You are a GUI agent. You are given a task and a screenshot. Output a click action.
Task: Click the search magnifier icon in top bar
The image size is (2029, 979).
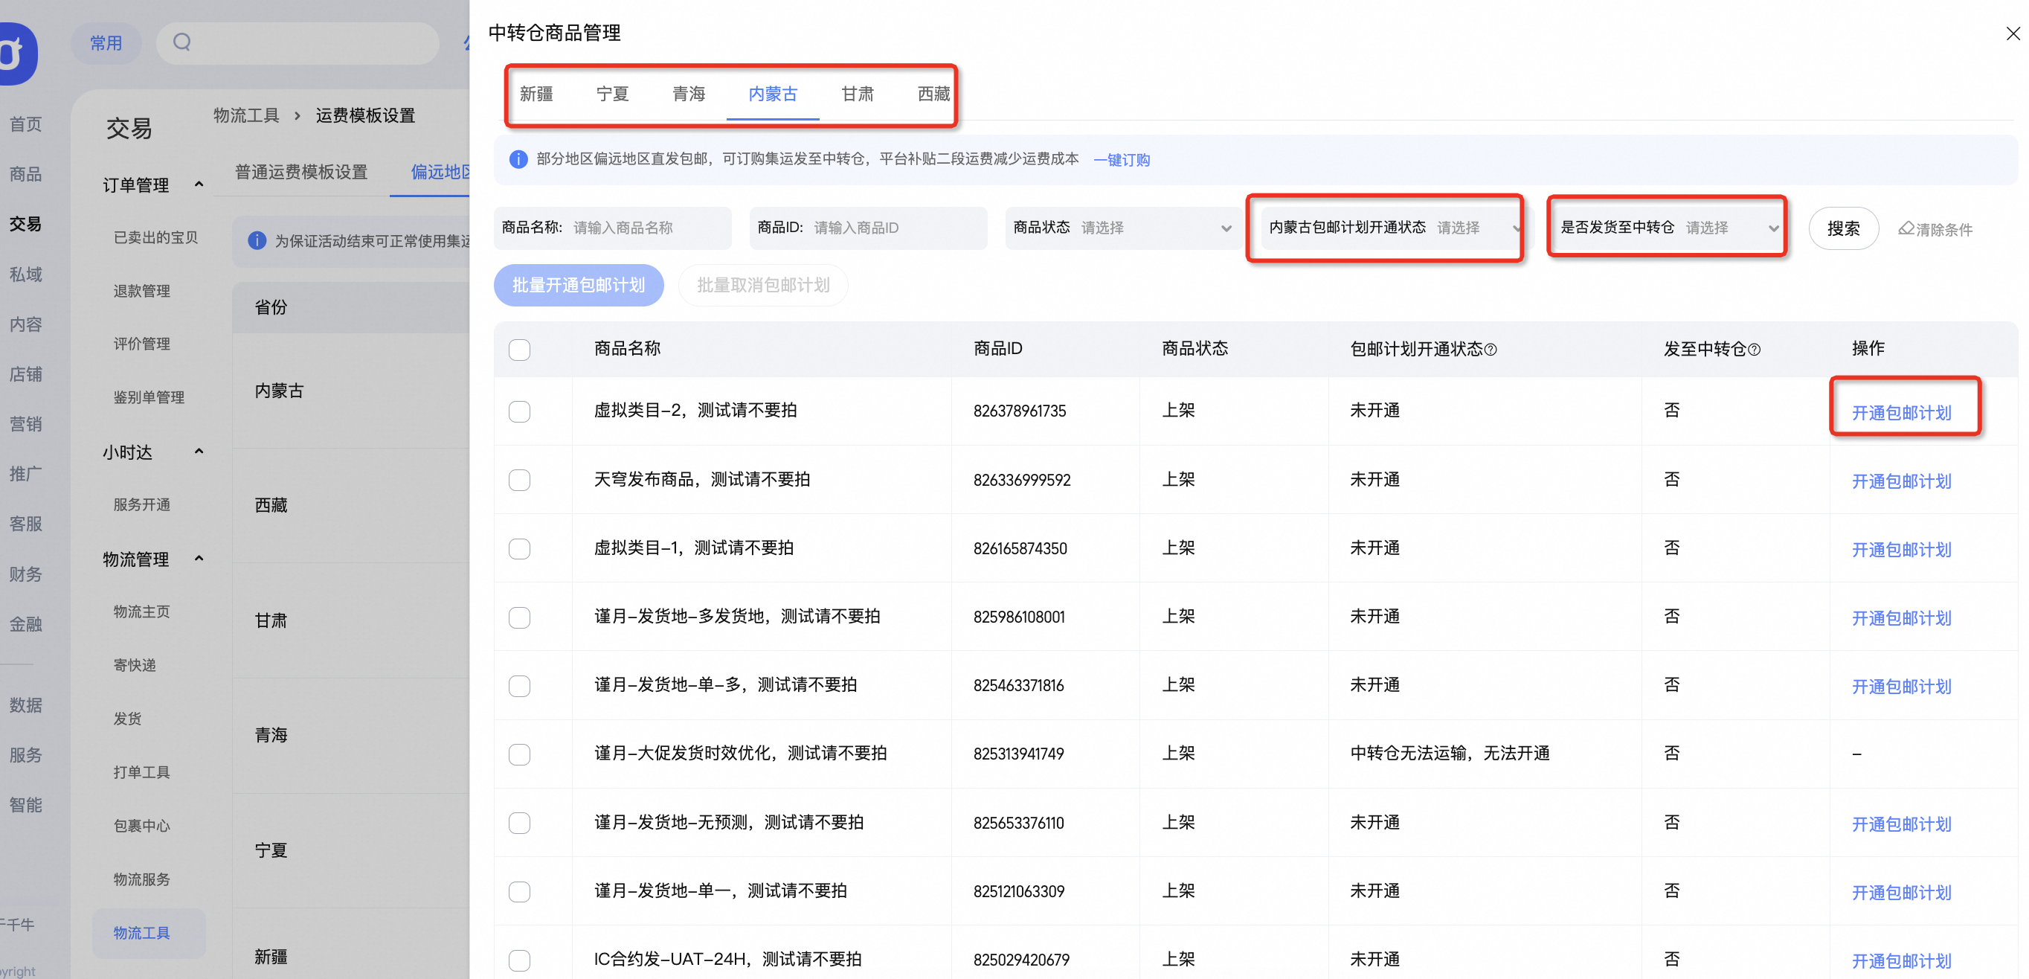coord(182,42)
